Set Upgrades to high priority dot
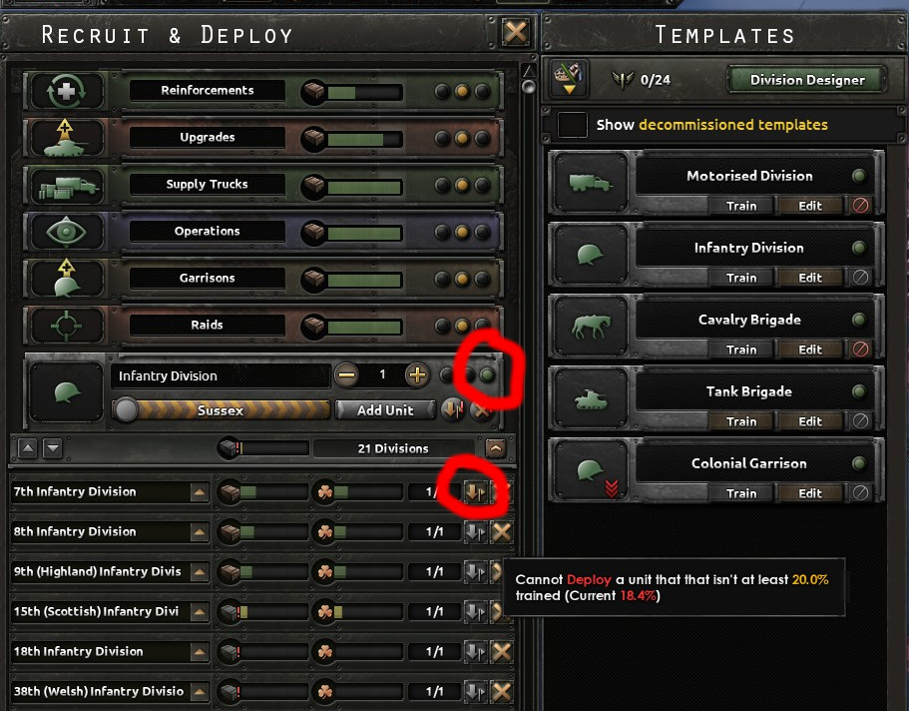This screenshot has width=909, height=711. 482,138
